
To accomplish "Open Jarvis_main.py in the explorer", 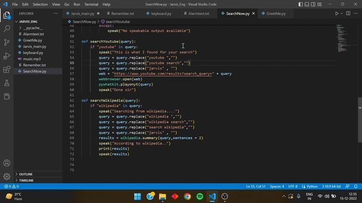I will (x=35, y=46).
